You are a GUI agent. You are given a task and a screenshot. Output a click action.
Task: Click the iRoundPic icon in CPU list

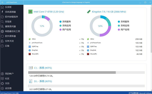pos(30,54)
